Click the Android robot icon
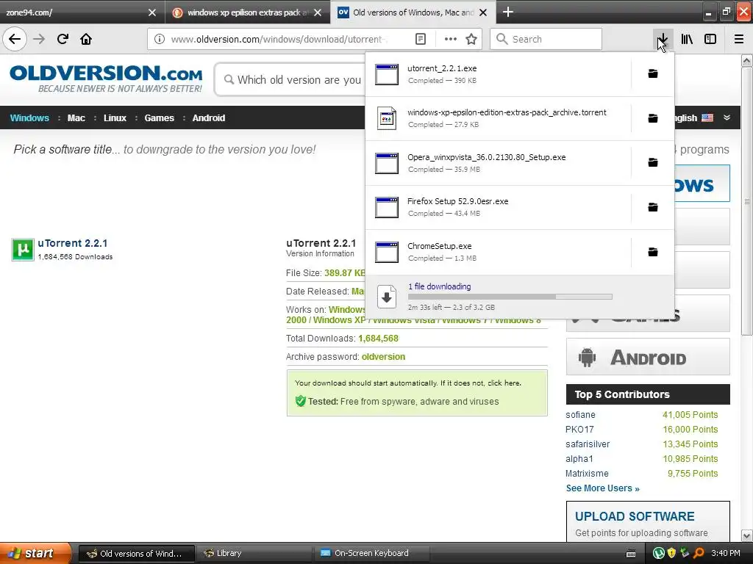 [587, 358]
